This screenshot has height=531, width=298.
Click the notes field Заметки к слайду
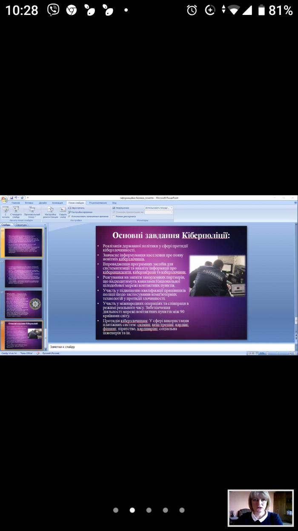pos(170,347)
